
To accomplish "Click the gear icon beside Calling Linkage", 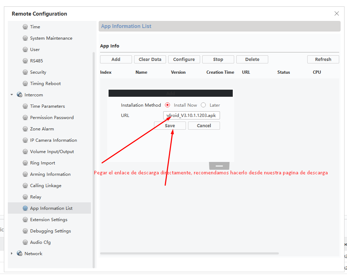I will tap(25, 186).
